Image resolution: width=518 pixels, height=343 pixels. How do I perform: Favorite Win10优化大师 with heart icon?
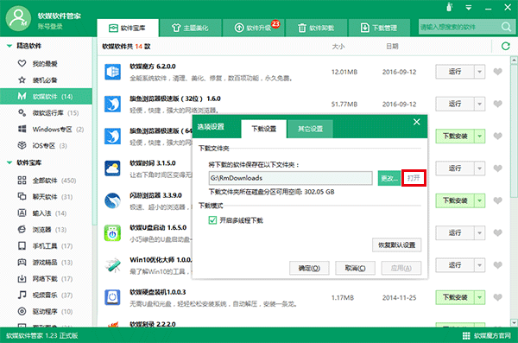497,265
